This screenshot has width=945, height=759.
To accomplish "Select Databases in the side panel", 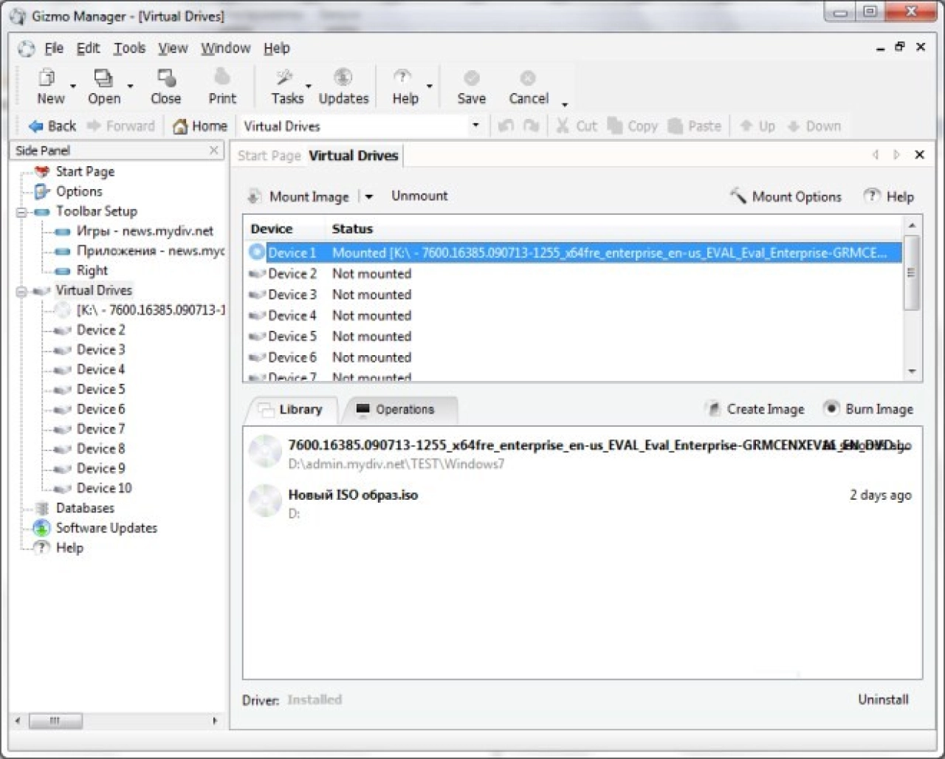I will pyautogui.click(x=85, y=508).
